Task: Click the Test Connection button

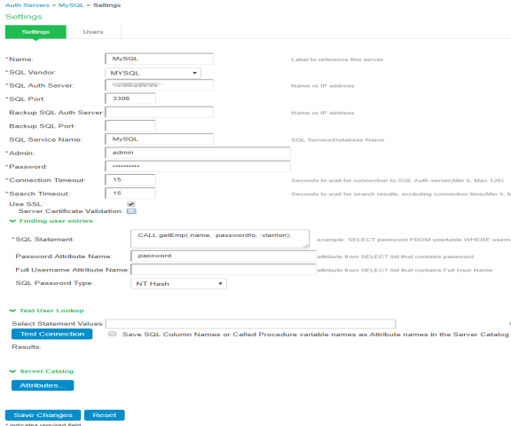Action: (52, 334)
